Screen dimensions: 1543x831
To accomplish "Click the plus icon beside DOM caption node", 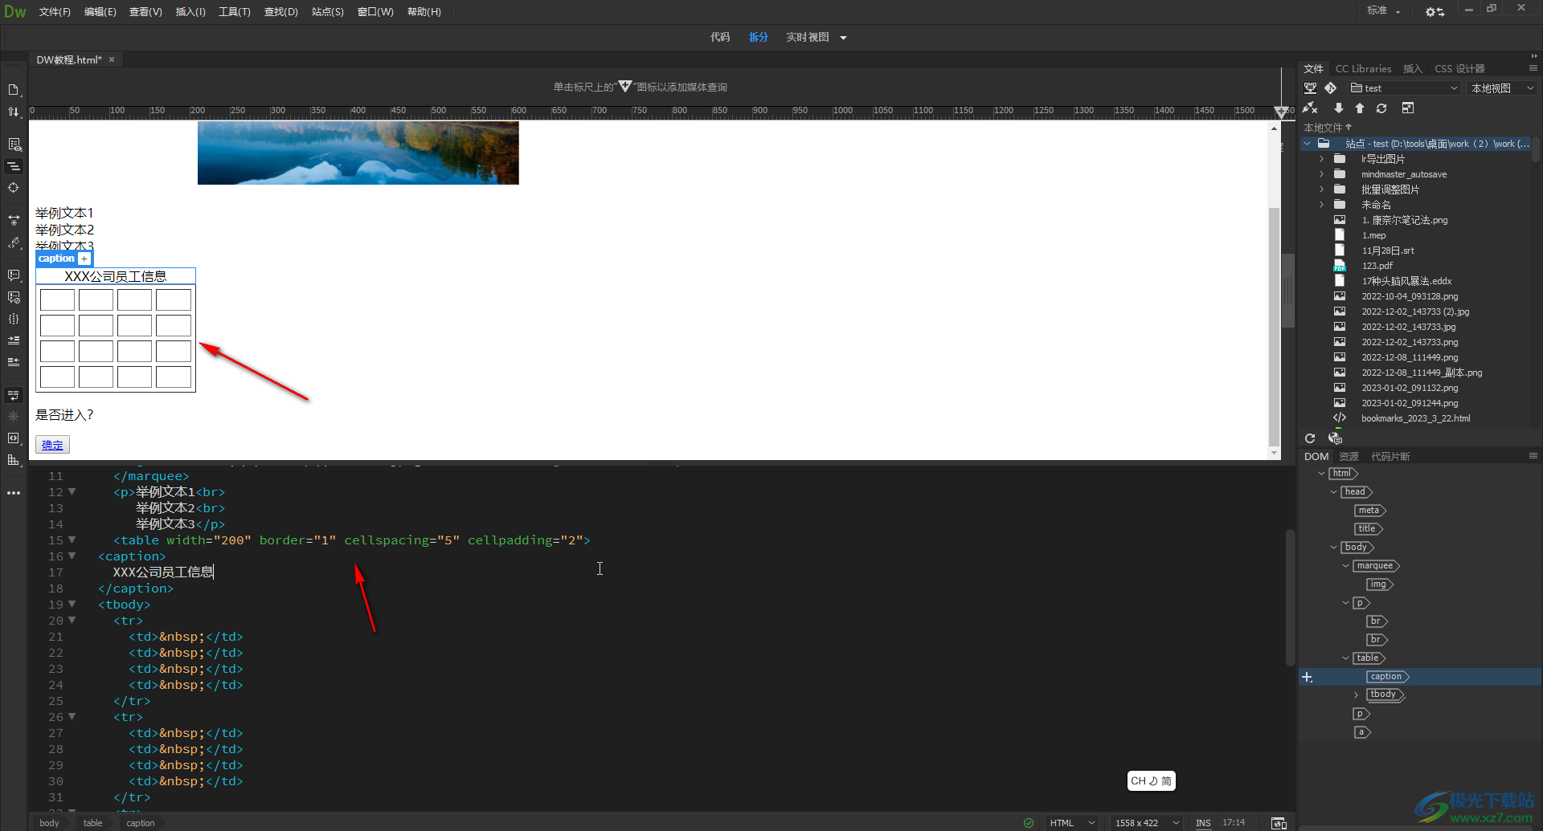I will [1308, 677].
